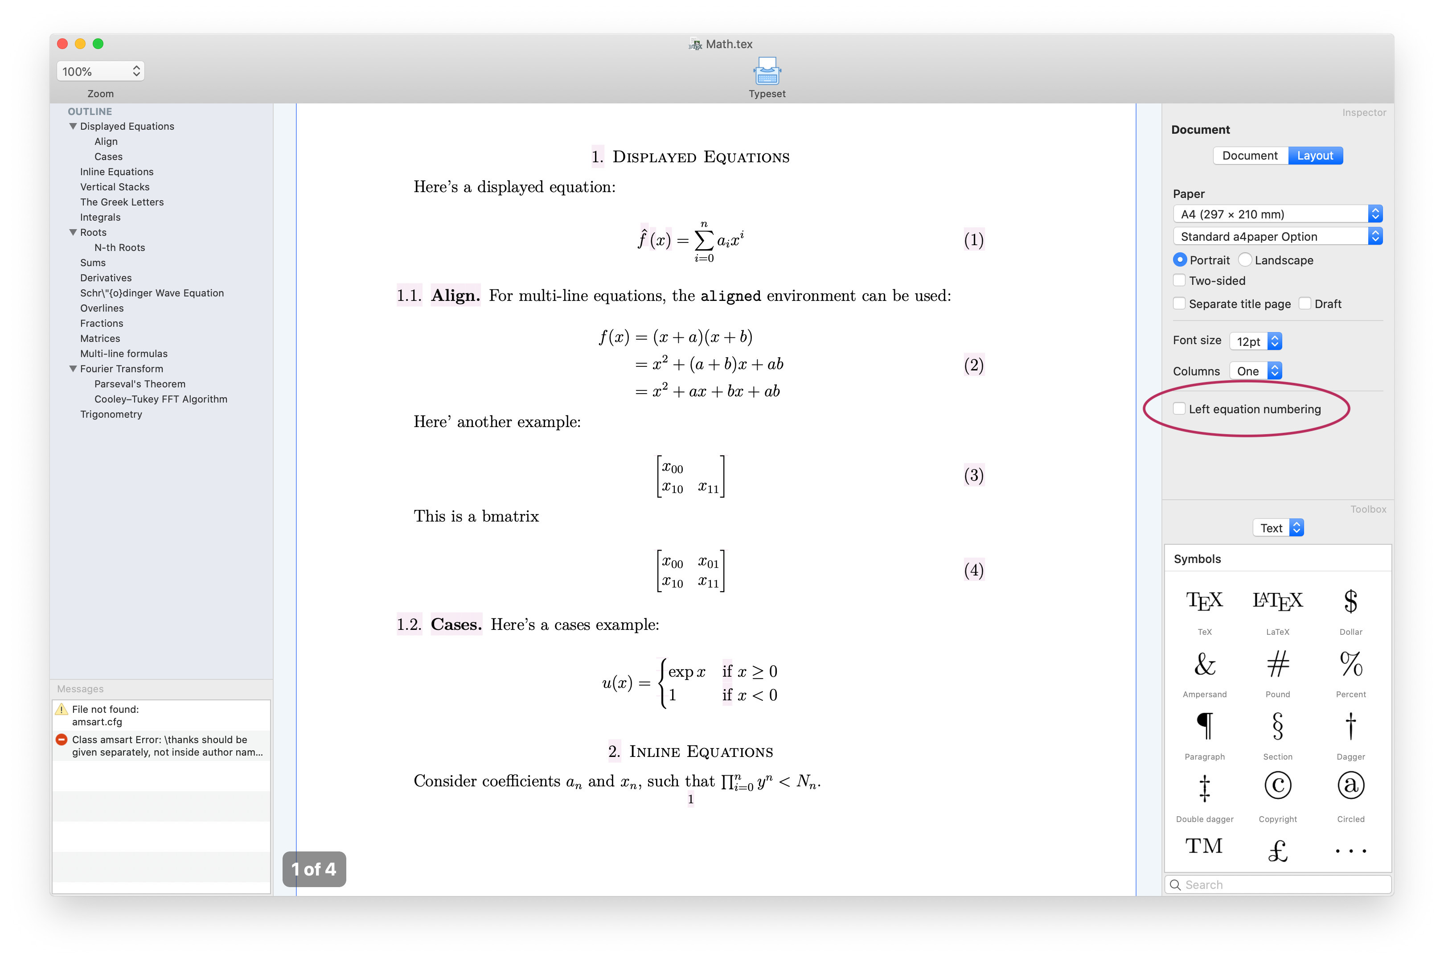Image resolution: width=1444 pixels, height=962 pixels.
Task: Select Parseval's Theorem in outline
Action: click(x=140, y=384)
